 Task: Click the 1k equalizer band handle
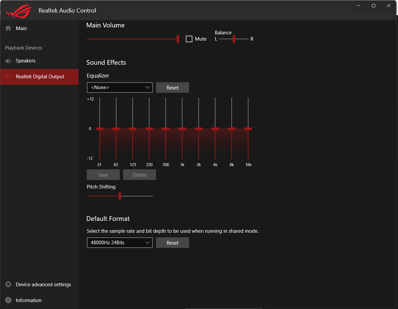182,129
